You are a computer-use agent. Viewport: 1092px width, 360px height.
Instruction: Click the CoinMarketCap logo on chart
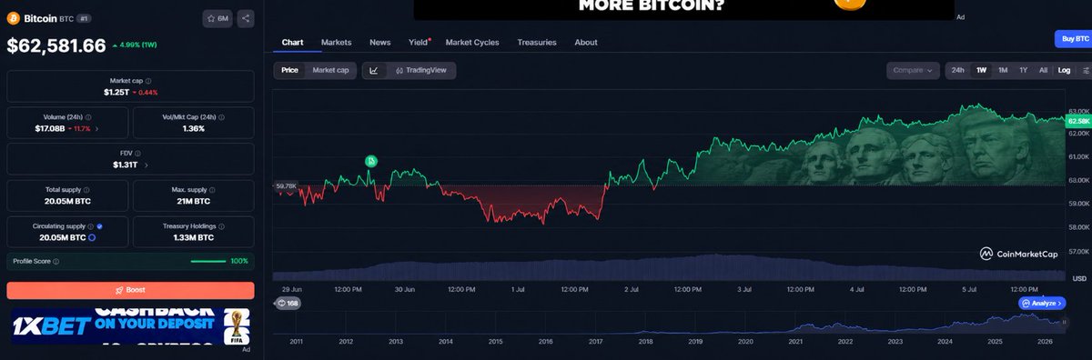1018,255
